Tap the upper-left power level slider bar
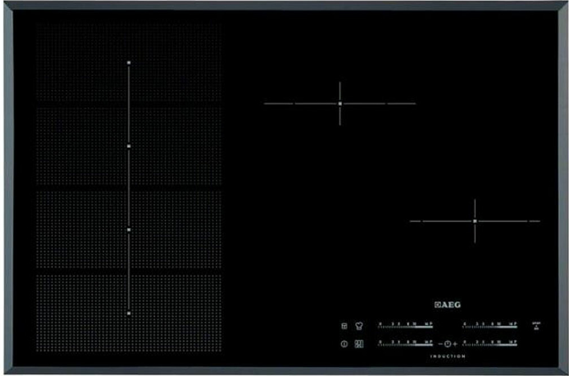 coord(406,325)
